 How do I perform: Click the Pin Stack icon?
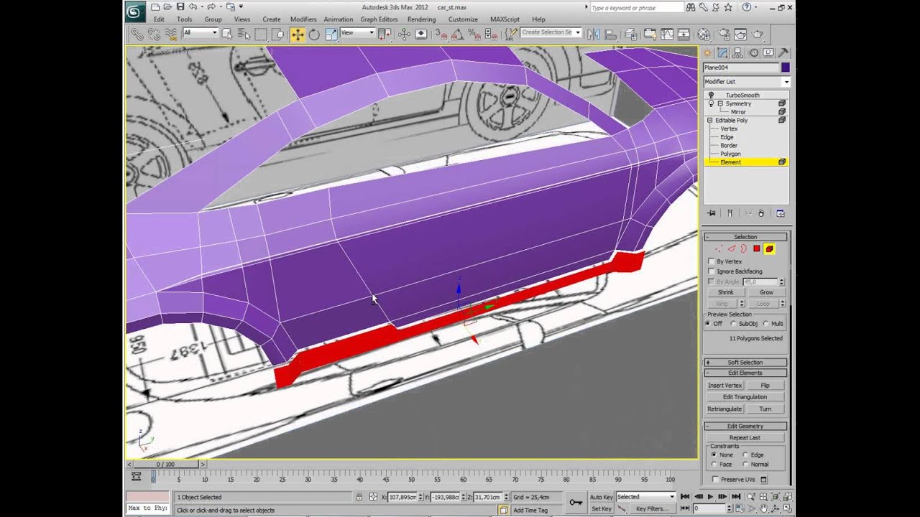point(712,213)
